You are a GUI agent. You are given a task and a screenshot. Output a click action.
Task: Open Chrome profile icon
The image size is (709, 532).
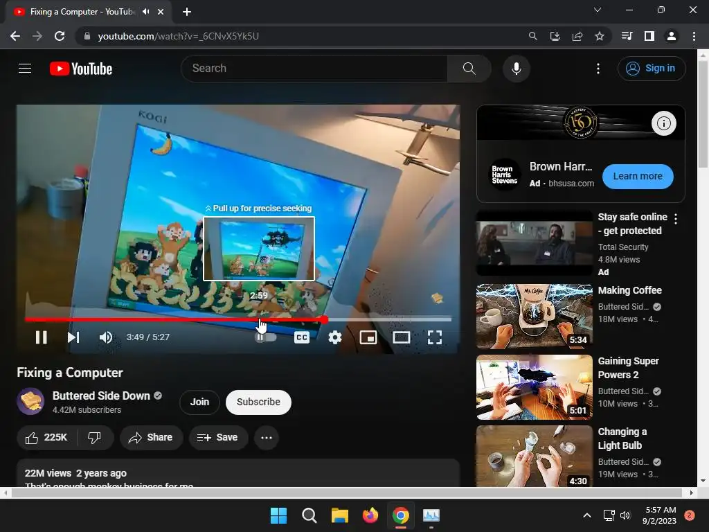tap(672, 36)
